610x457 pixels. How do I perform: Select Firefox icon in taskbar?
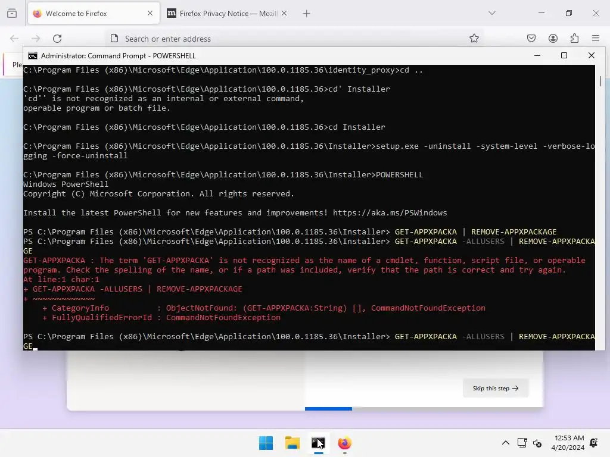[x=345, y=443]
